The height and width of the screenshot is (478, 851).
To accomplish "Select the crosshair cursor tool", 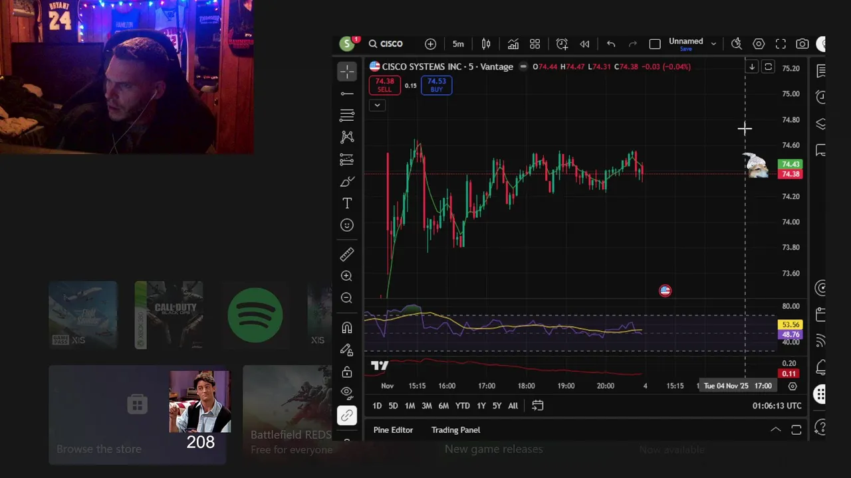I will (347, 71).
